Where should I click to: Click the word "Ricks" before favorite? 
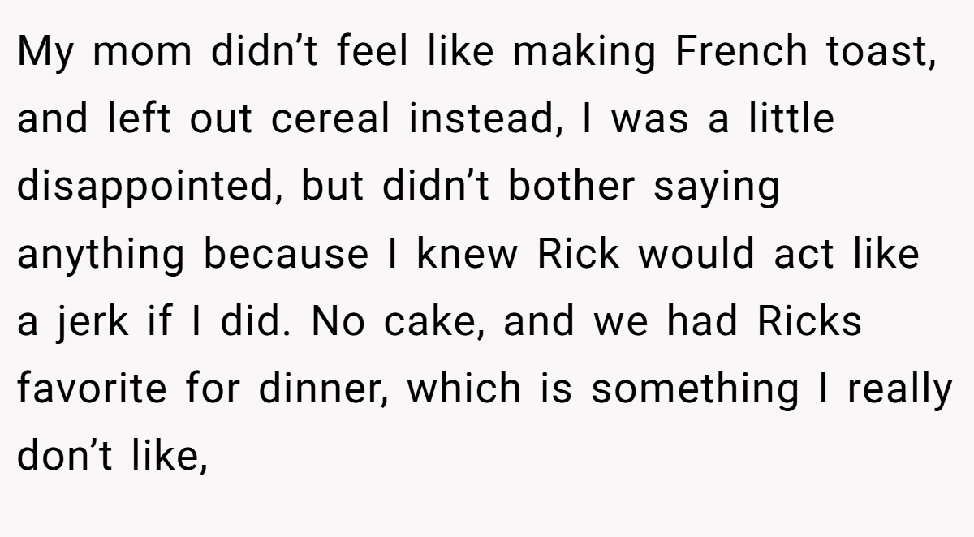click(809, 322)
